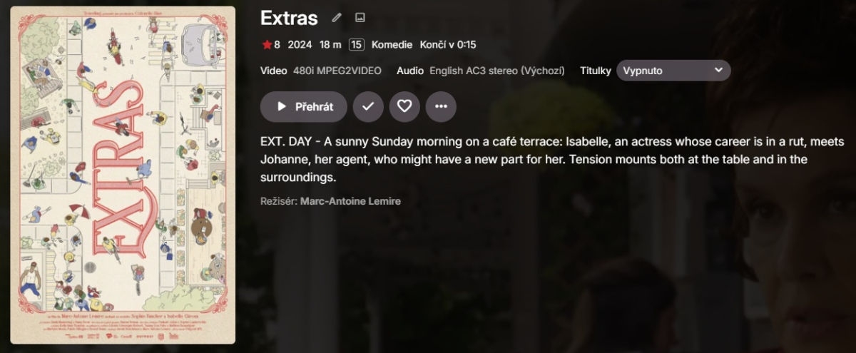
Task: Click the Končí v 0:15 end time
Action: point(448,45)
